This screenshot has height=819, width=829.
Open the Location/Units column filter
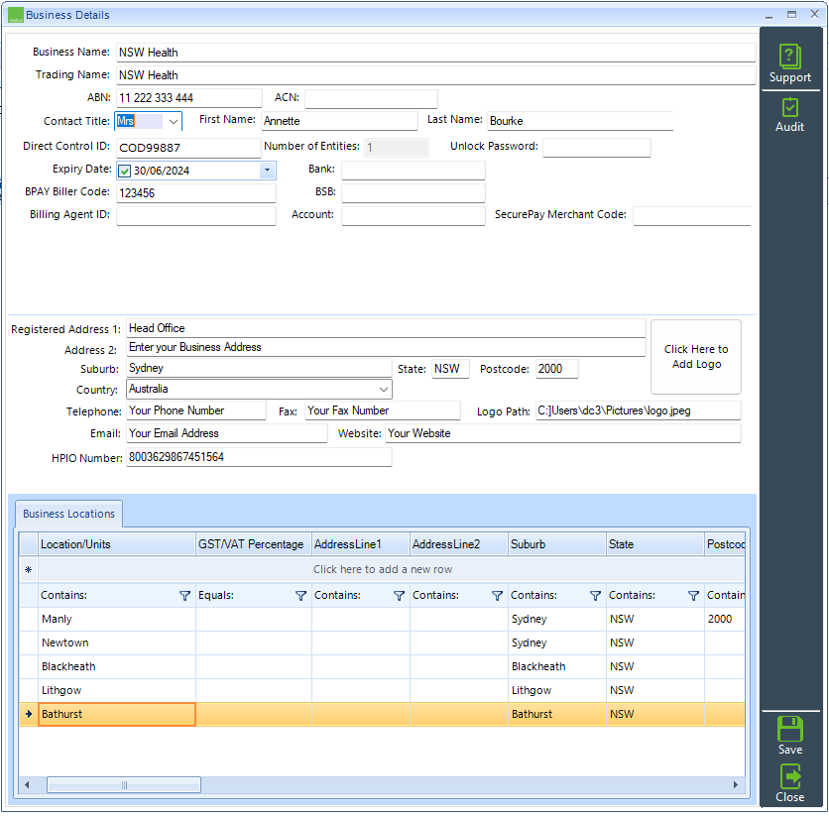pyautogui.click(x=184, y=596)
